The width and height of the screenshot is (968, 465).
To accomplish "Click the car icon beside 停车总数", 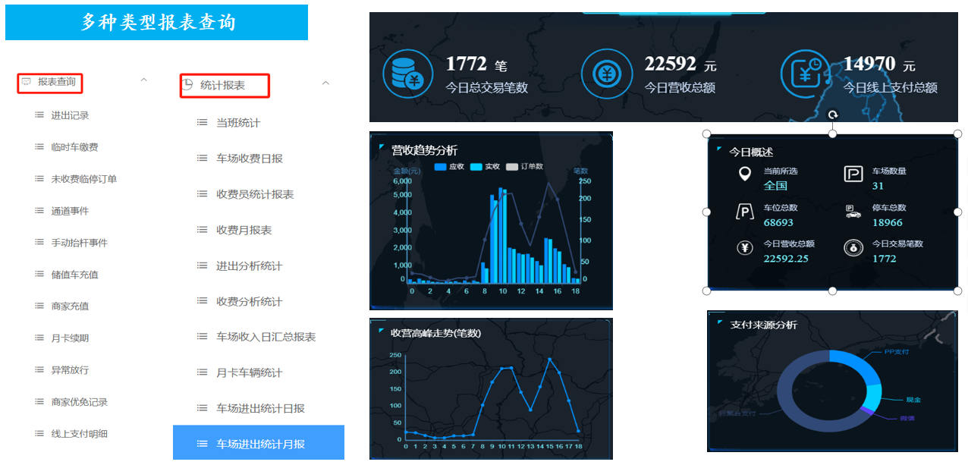I will pyautogui.click(x=853, y=212).
